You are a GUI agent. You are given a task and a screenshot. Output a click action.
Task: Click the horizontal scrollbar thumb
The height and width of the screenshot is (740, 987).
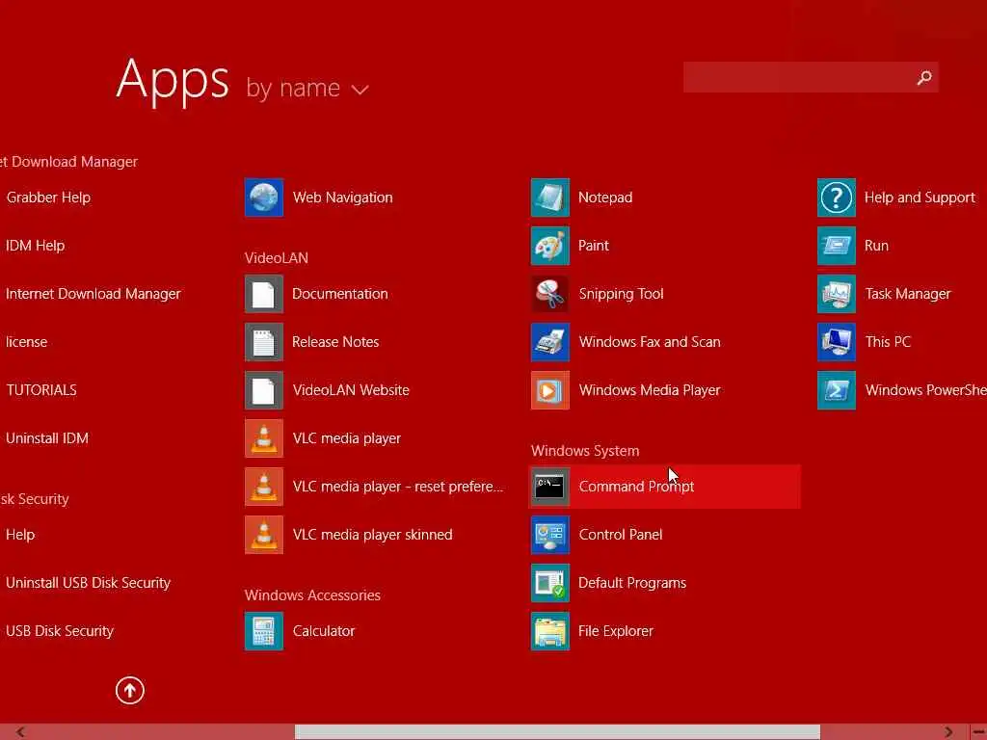[x=557, y=732]
